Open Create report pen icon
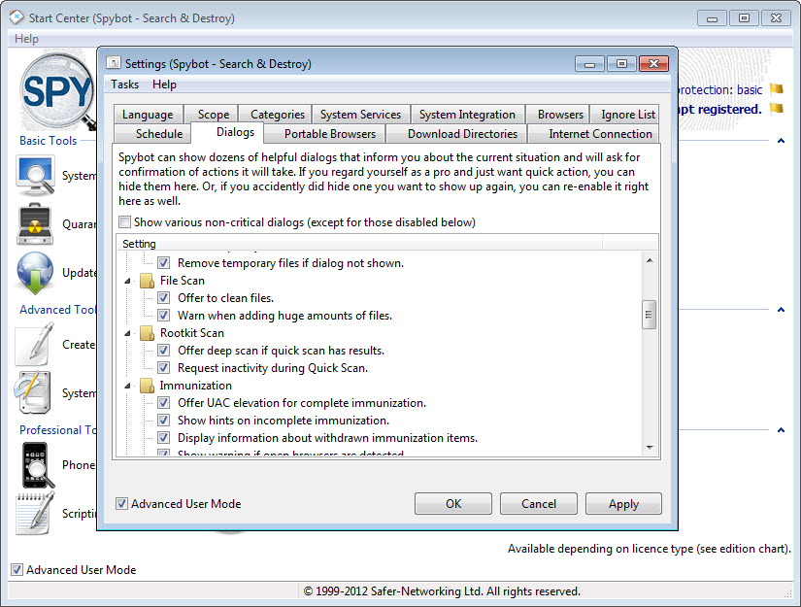801x607 pixels. click(34, 345)
